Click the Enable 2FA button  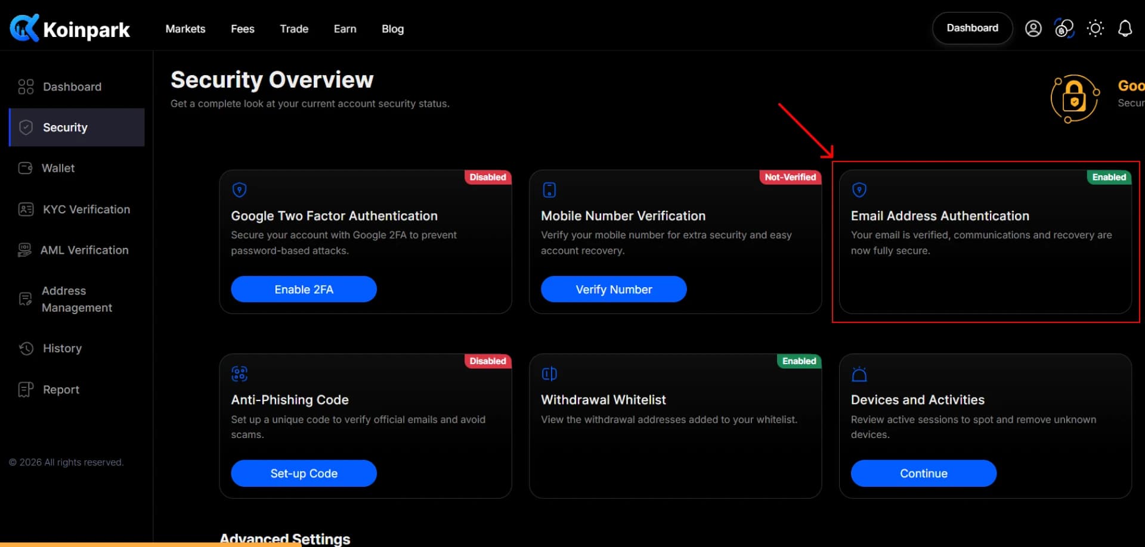click(x=304, y=289)
